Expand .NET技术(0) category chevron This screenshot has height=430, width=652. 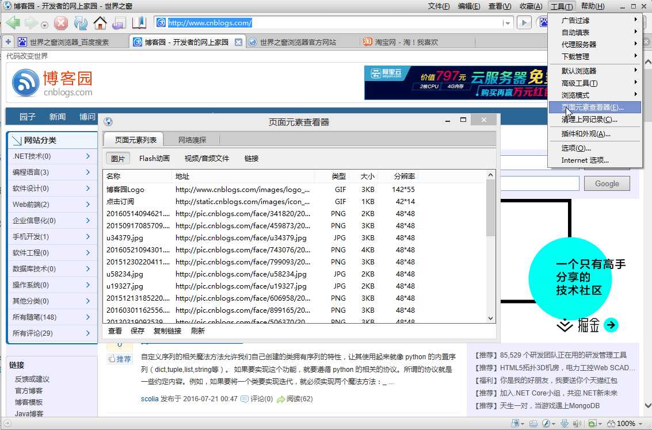[x=87, y=156]
